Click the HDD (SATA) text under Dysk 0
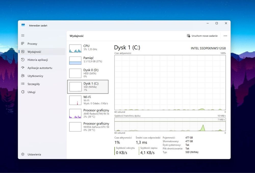 pyautogui.click(x=90, y=73)
